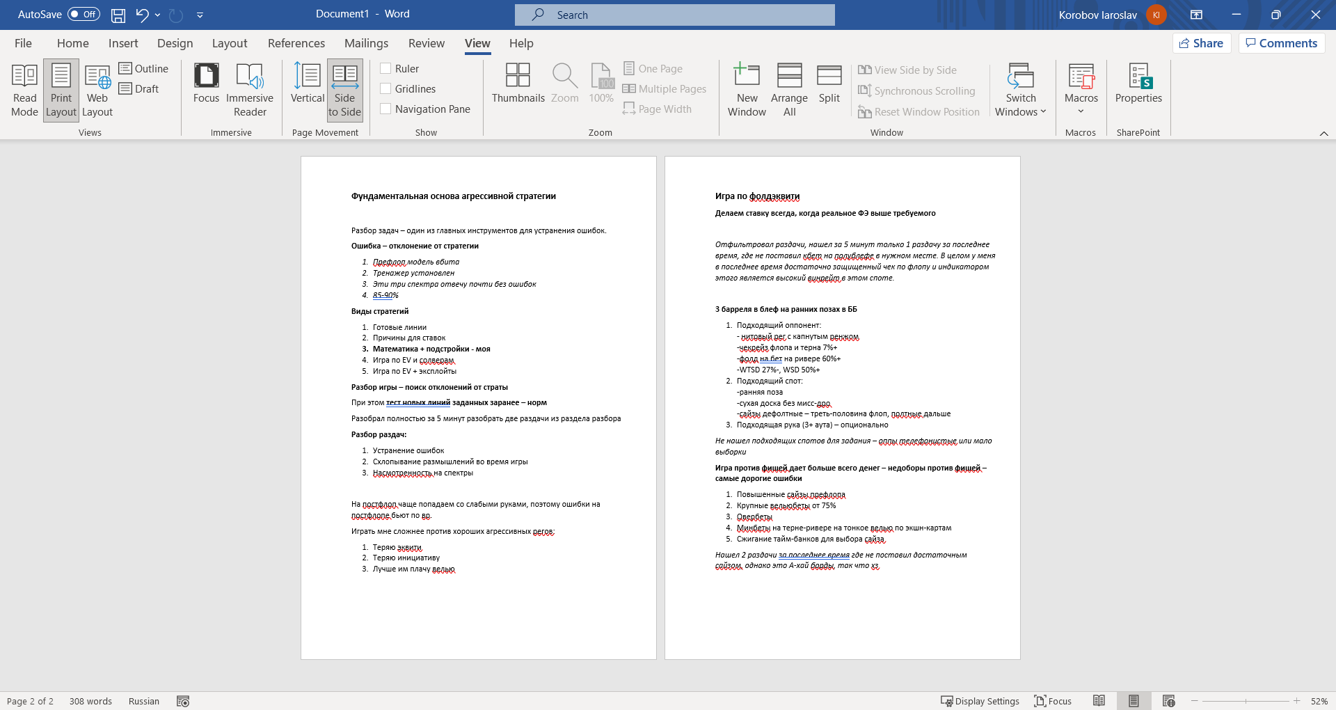Switch to Read Mode view
This screenshot has width=1336, height=710.
(24, 90)
